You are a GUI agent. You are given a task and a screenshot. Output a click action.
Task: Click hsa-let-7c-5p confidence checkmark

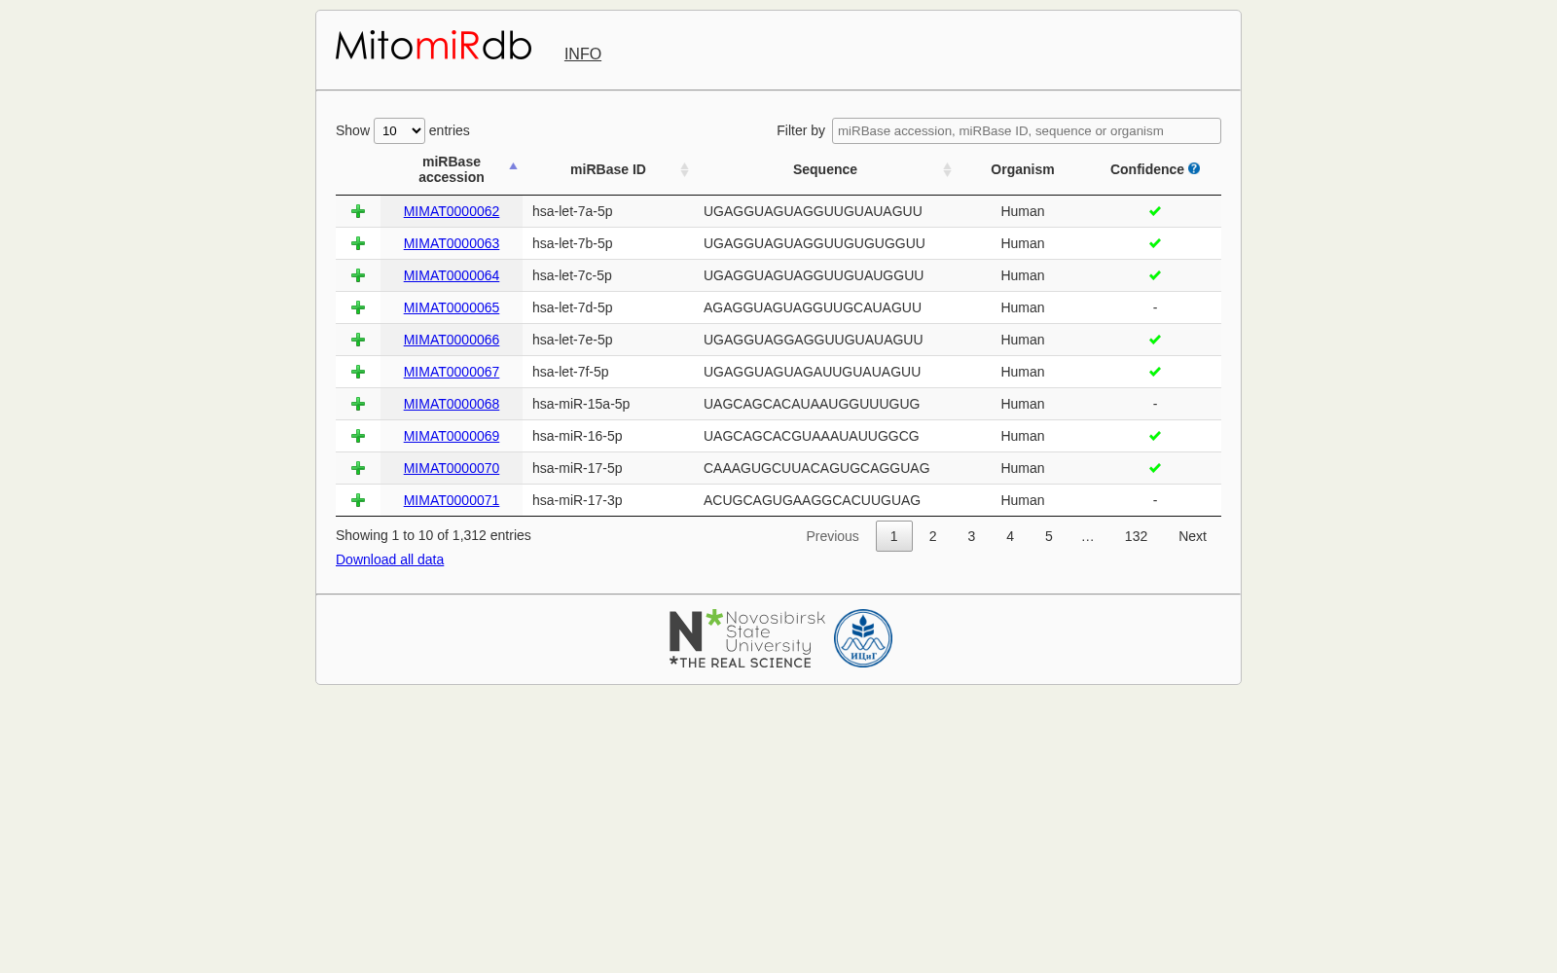(x=1155, y=275)
